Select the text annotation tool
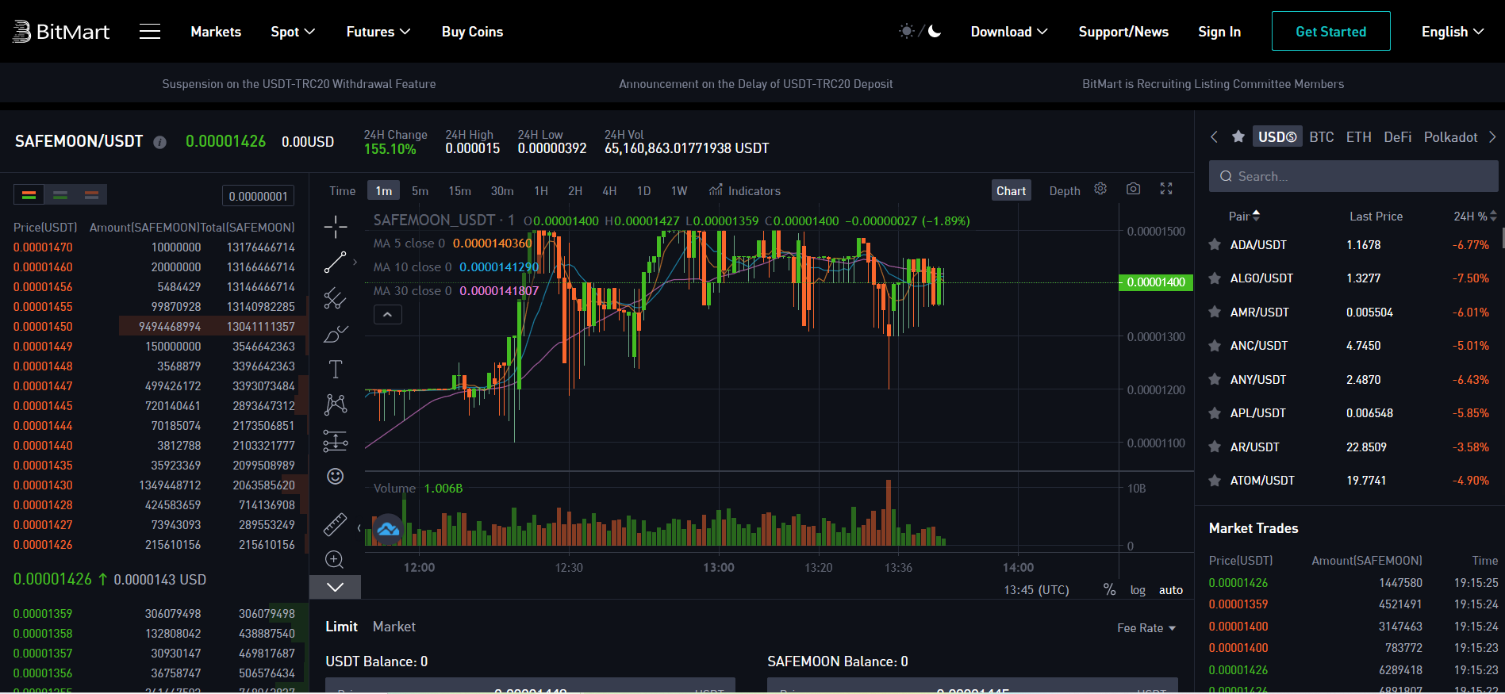This screenshot has width=1505, height=694. pos(336,369)
